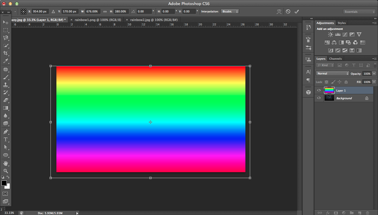This screenshot has height=215, width=378.
Task: Expand the status bar info arrow
Action: point(77,213)
